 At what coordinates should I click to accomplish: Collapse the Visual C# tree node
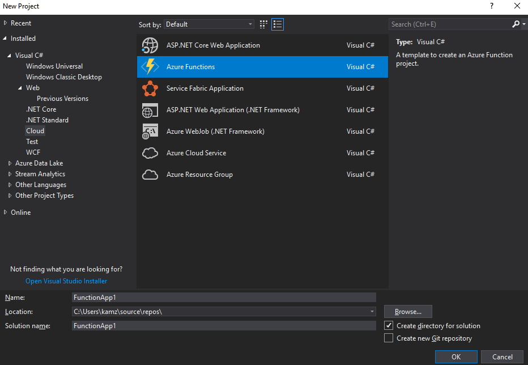click(x=10, y=56)
